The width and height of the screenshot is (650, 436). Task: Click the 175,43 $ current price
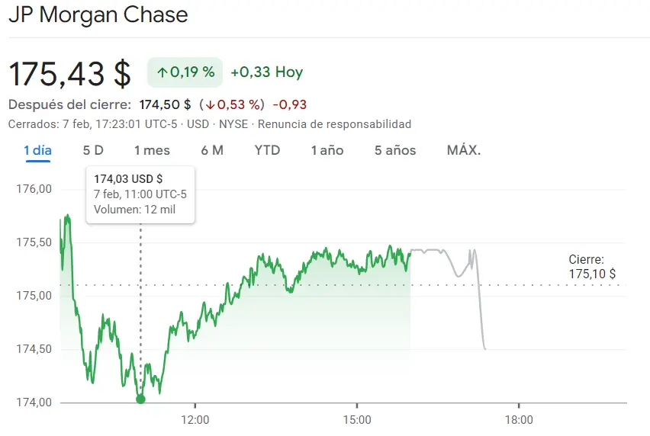[69, 73]
